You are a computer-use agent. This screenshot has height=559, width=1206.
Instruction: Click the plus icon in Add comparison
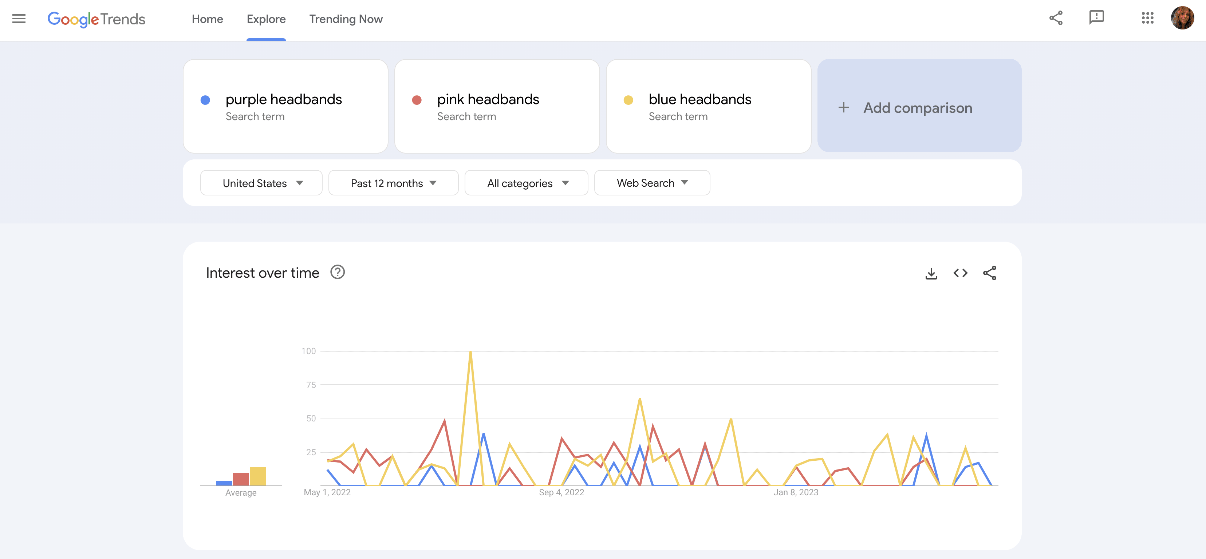843,107
